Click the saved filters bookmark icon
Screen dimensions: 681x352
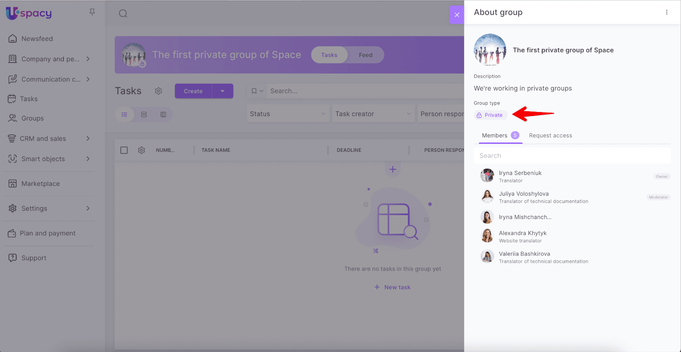pos(254,91)
